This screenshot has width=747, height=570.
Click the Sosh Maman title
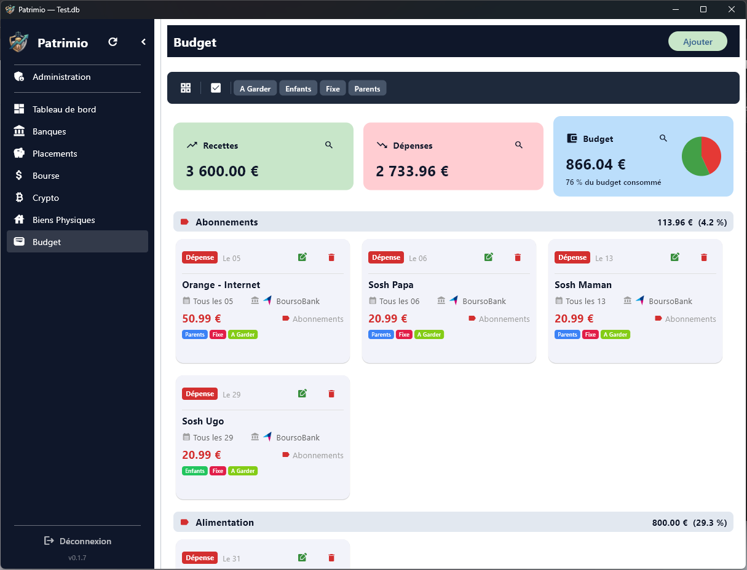pyautogui.click(x=583, y=284)
